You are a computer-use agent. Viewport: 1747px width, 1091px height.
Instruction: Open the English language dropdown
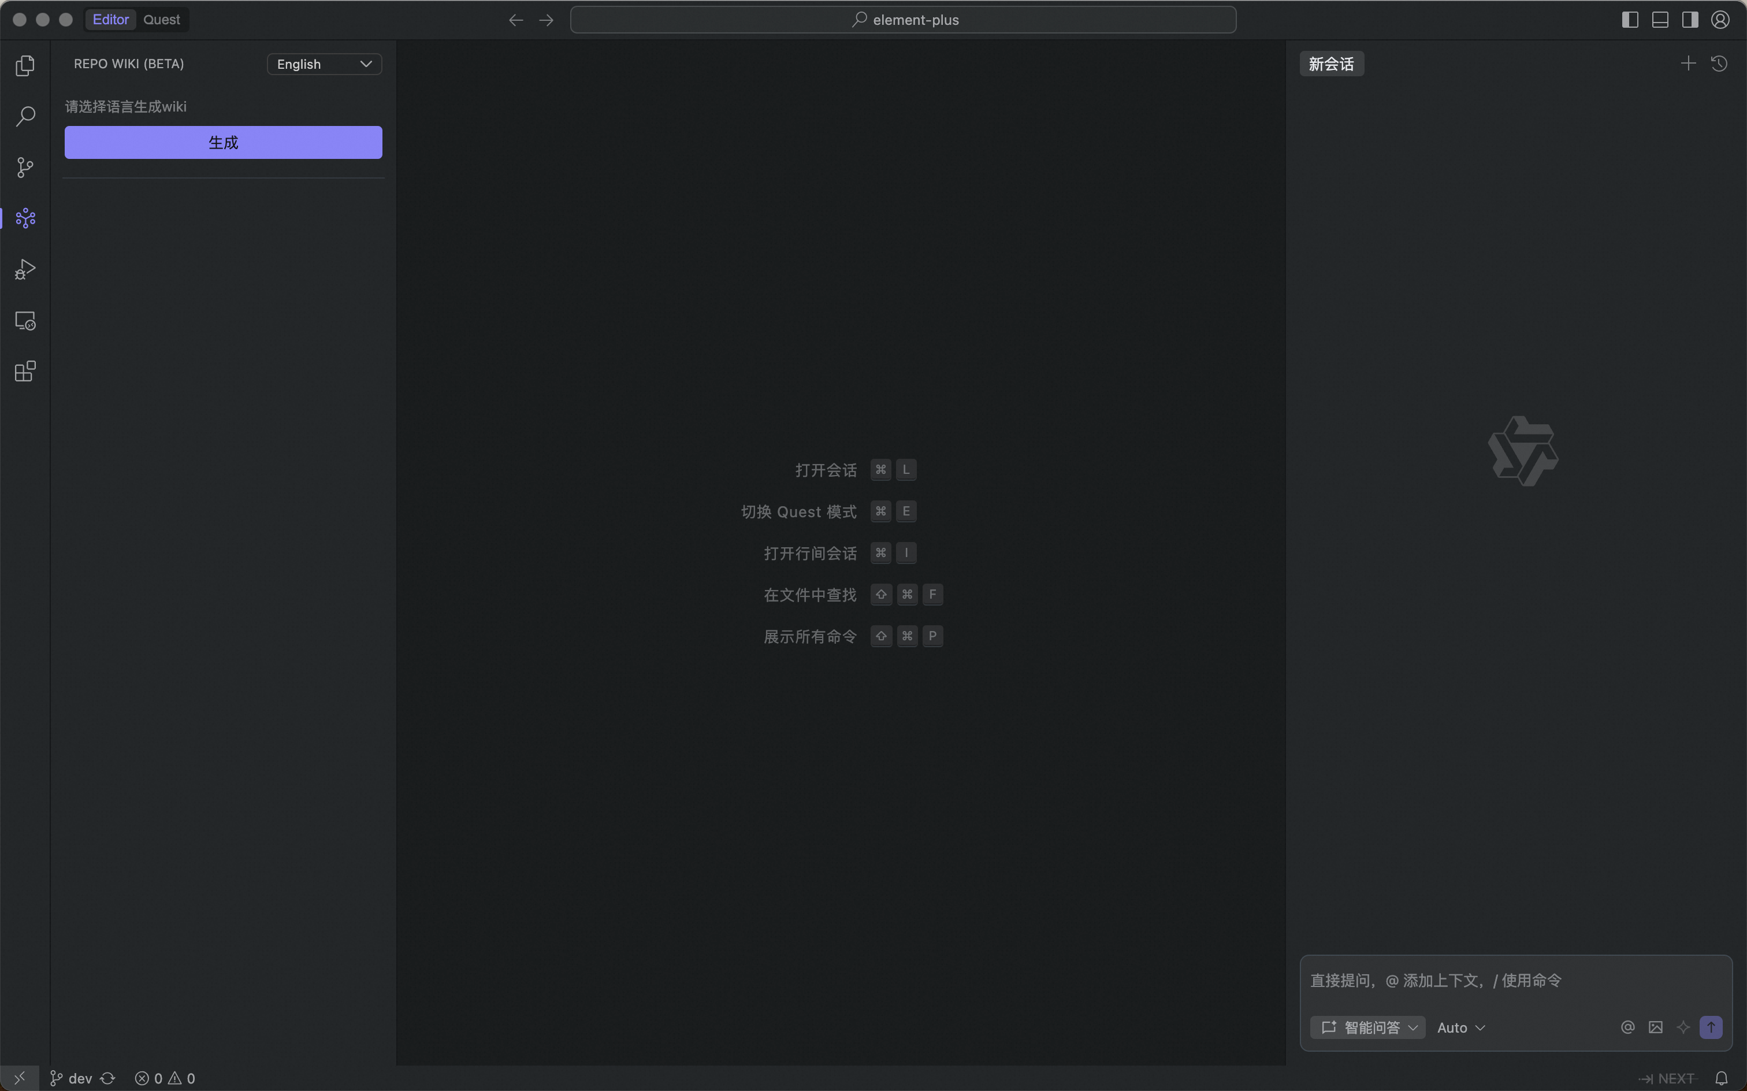point(324,64)
